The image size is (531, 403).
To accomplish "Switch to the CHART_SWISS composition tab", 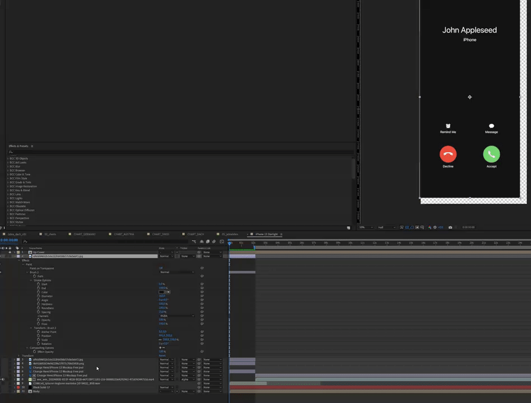I will point(160,234).
